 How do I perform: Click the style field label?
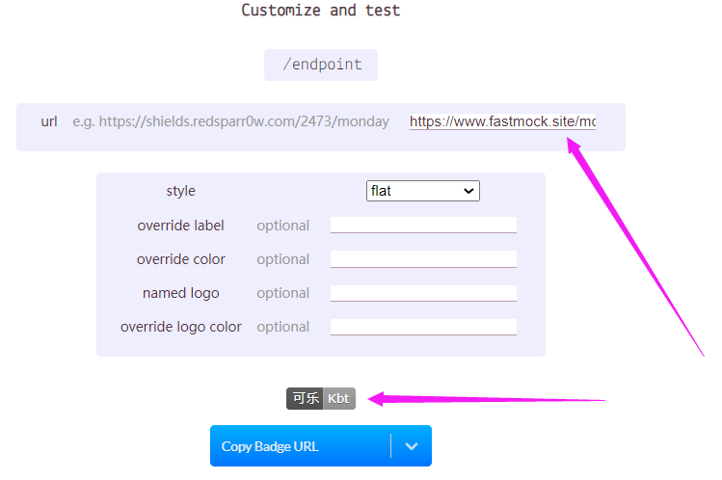click(180, 191)
